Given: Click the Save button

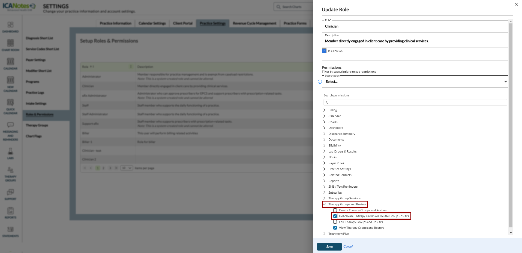Looking at the screenshot, I should pos(329,246).
